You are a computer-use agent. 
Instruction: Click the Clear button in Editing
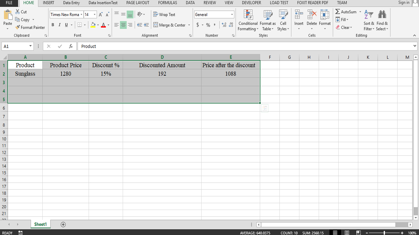pos(344,27)
